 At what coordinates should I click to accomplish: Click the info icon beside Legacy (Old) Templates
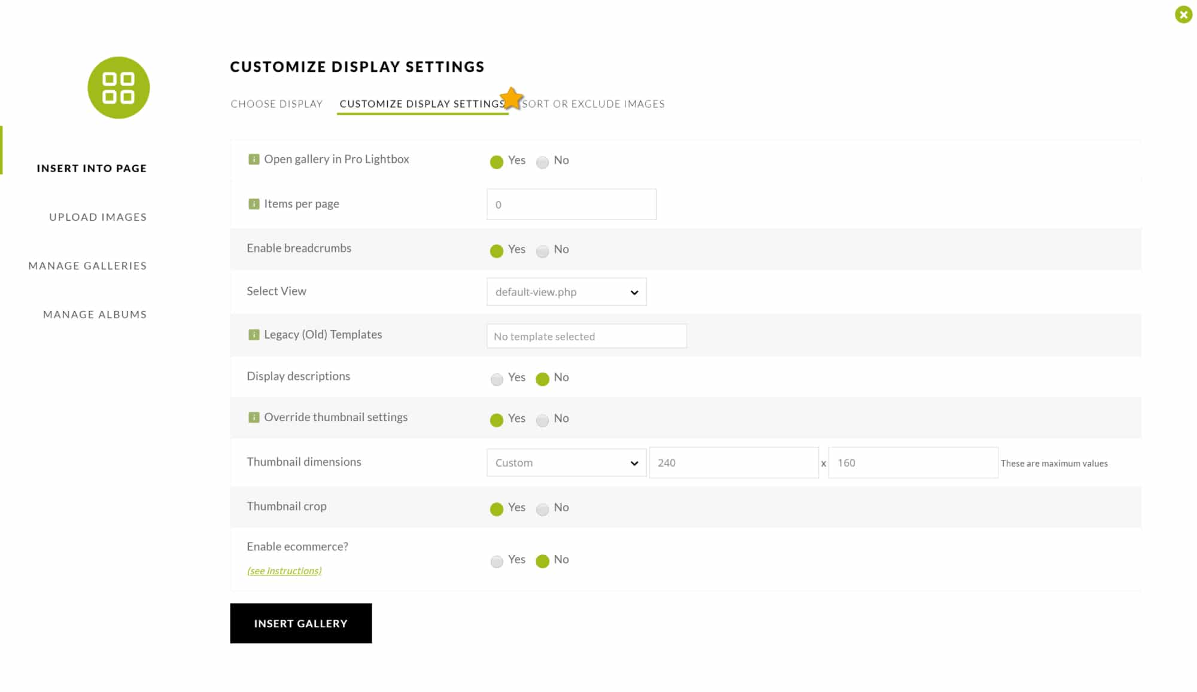point(254,334)
